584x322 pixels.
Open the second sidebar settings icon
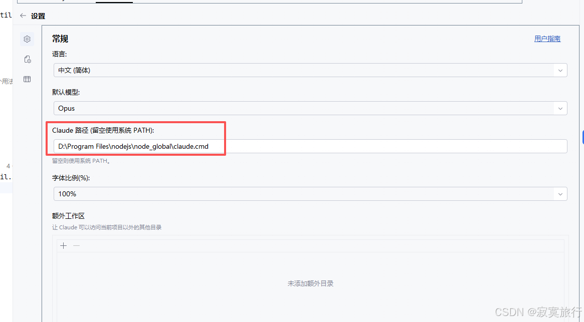click(x=27, y=59)
